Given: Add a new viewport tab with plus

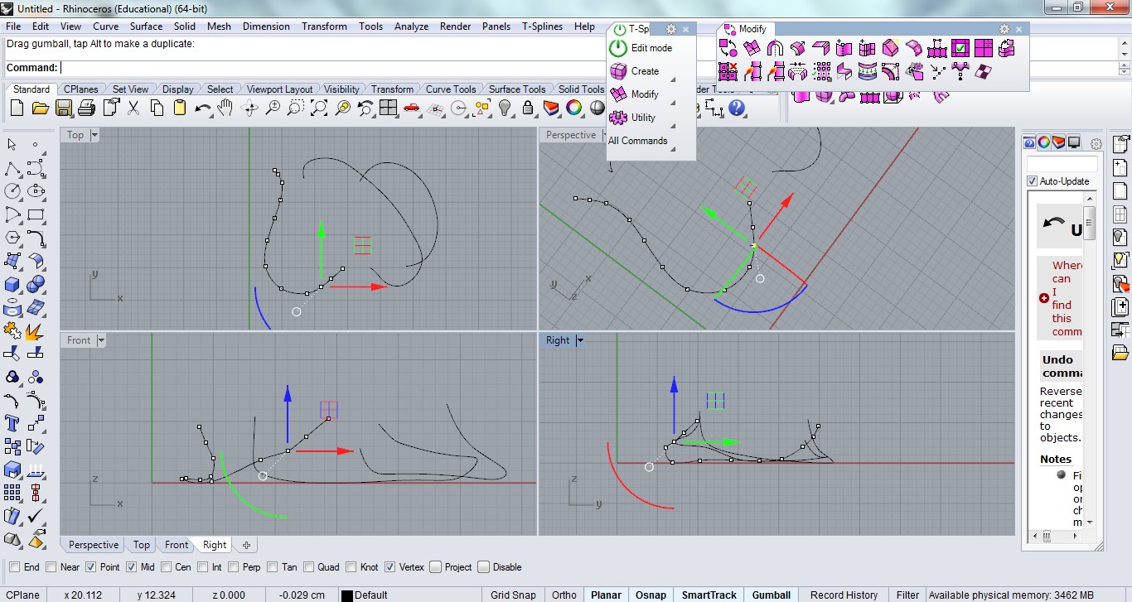Looking at the screenshot, I should coord(246,545).
